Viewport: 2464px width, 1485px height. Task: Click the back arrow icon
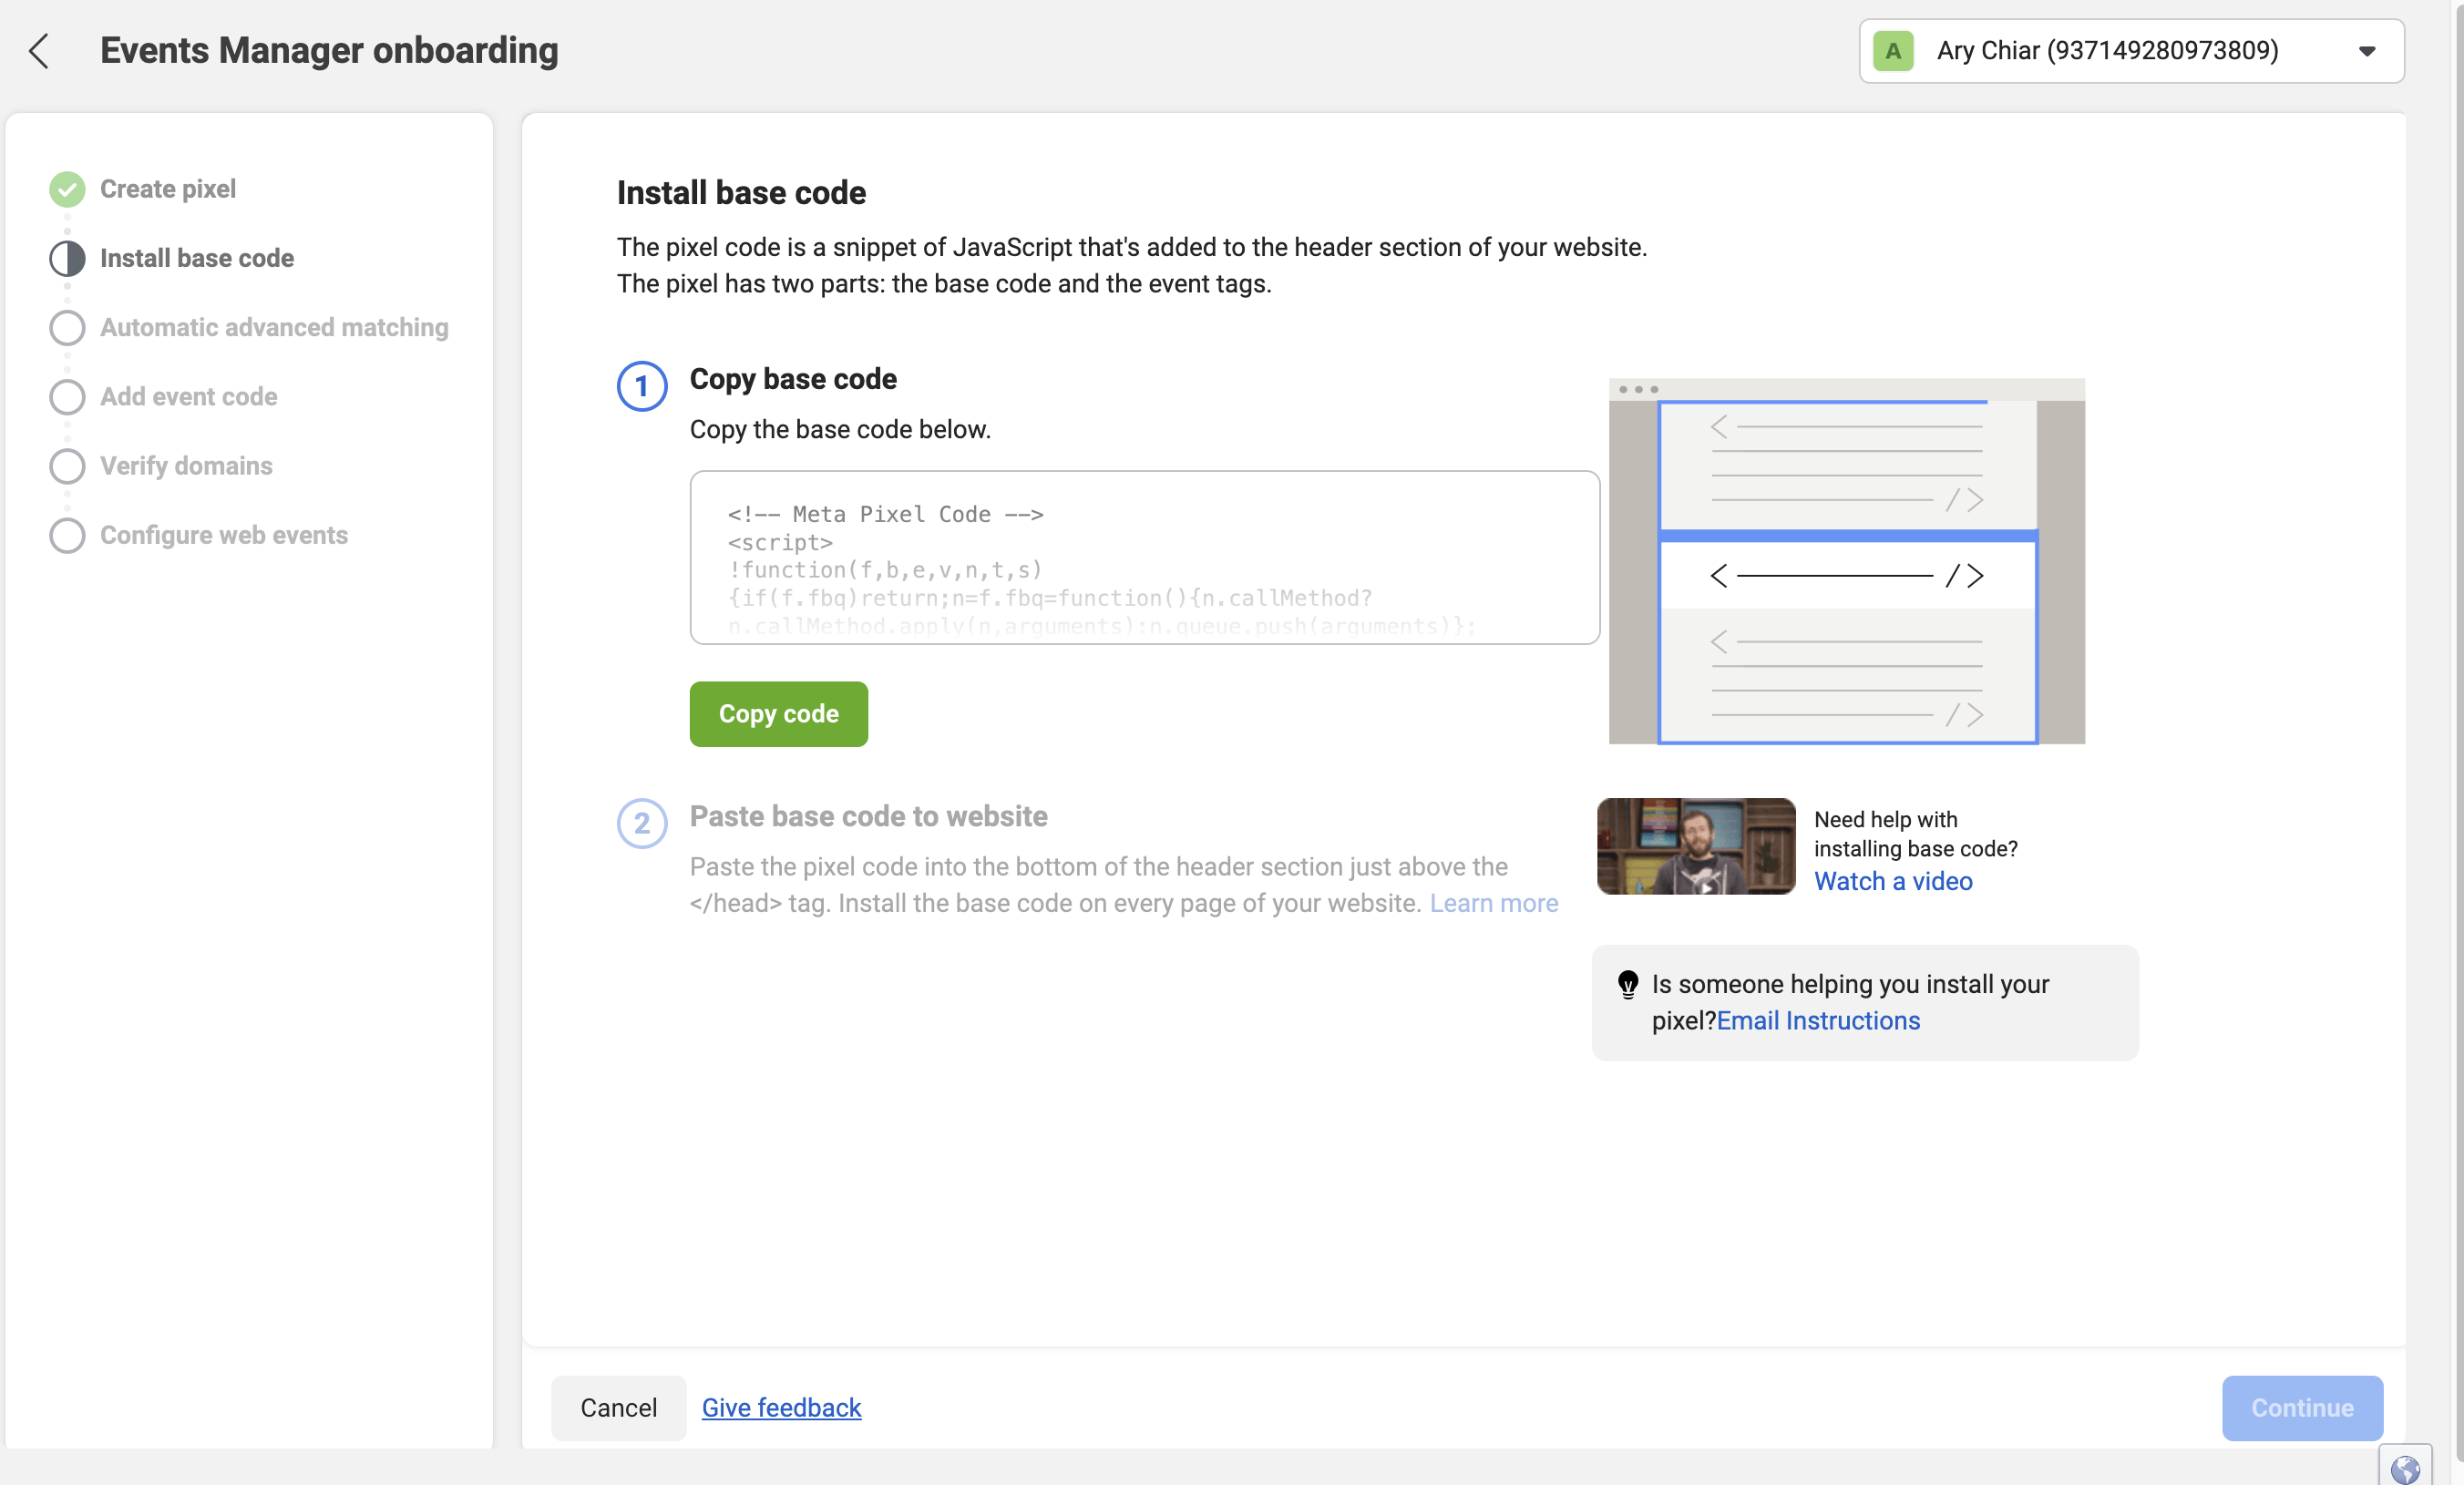(39, 51)
